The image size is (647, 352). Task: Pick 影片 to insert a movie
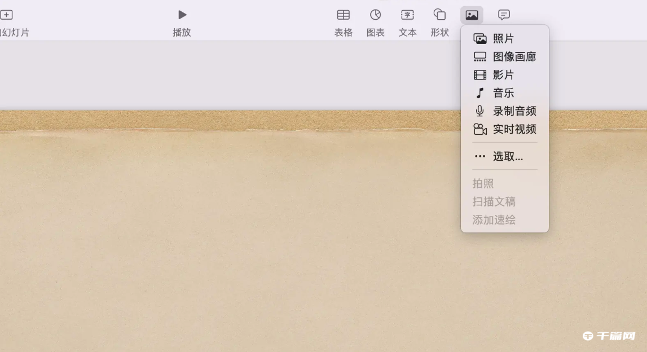pyautogui.click(x=504, y=75)
